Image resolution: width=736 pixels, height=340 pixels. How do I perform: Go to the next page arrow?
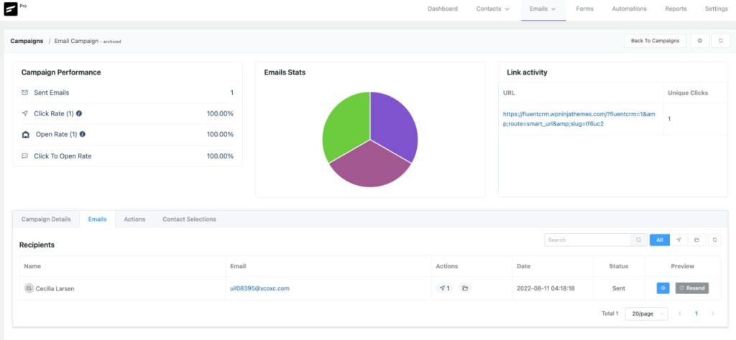click(712, 313)
